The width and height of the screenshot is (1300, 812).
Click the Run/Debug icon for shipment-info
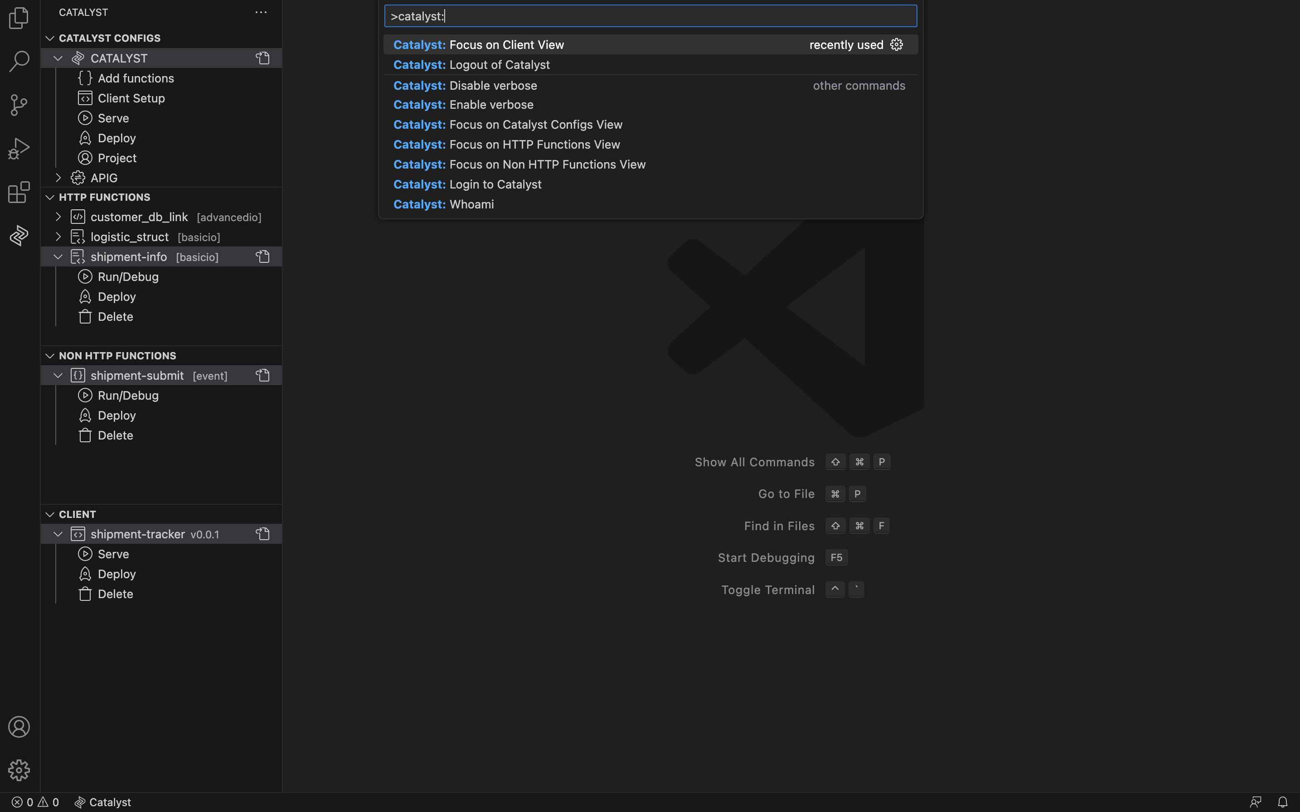point(84,276)
